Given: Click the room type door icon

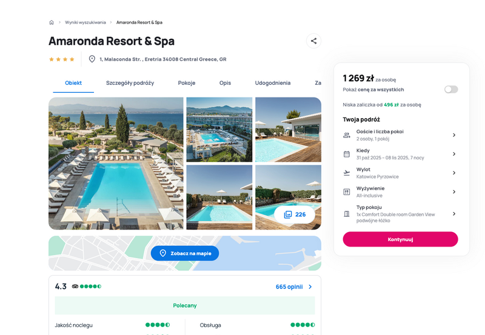Looking at the screenshot, I should 347,214.
